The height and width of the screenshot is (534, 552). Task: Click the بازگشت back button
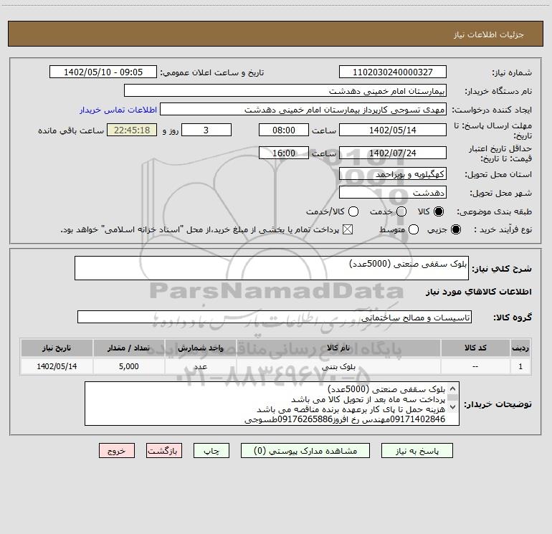[164, 451]
